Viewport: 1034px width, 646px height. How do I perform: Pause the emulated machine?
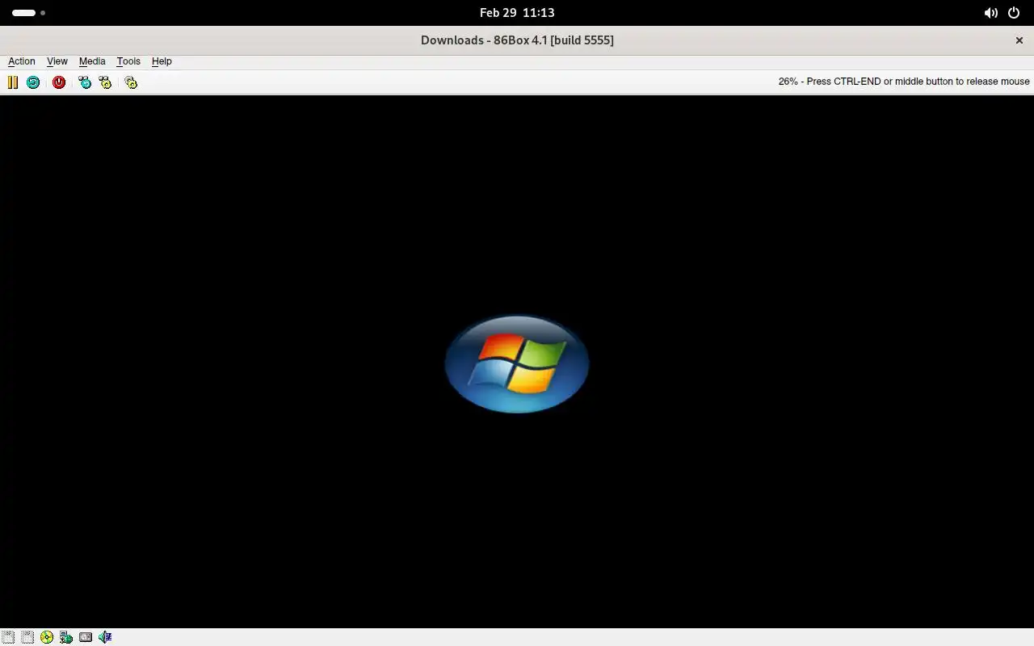click(13, 82)
